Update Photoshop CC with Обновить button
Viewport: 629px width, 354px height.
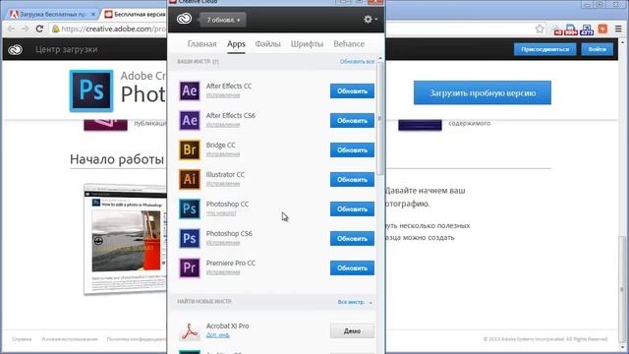[352, 209]
